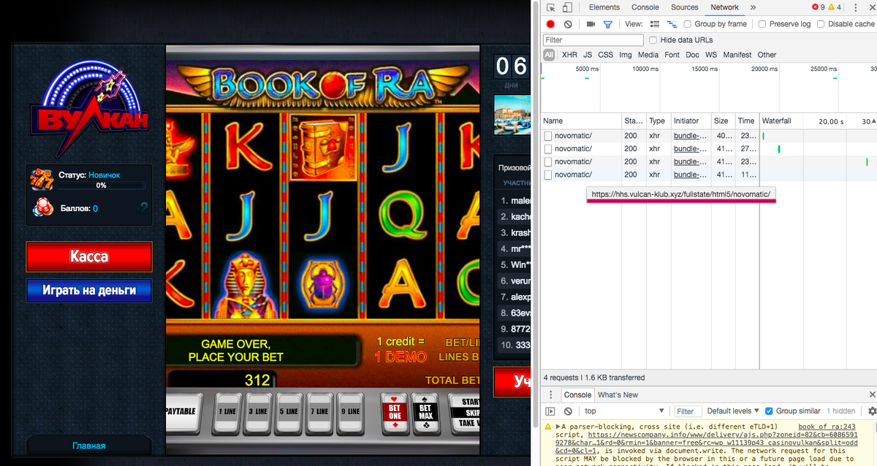Screen dimensions: 877x466
Task: Select the Console drawer tab
Action: 577,394
